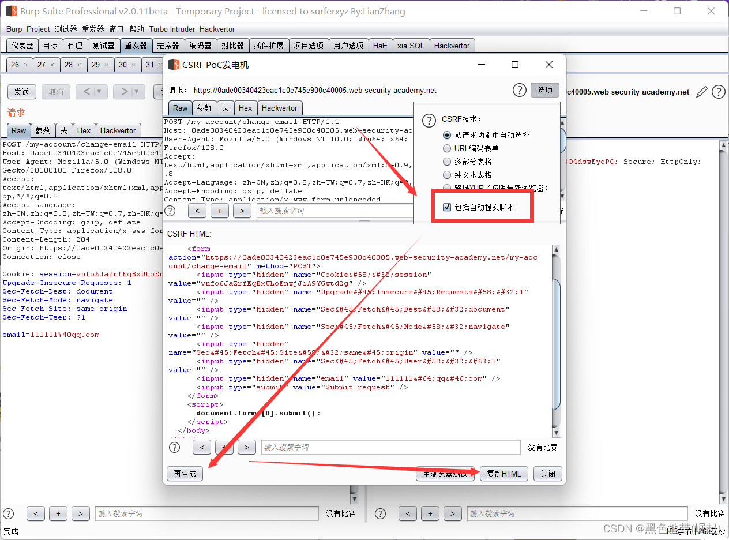Close Repeater tab 27 with its x
The image size is (729, 540).
tap(52, 65)
